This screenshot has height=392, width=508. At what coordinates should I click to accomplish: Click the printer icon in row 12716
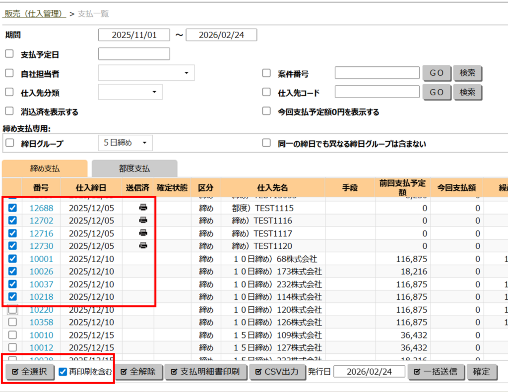coord(143,233)
